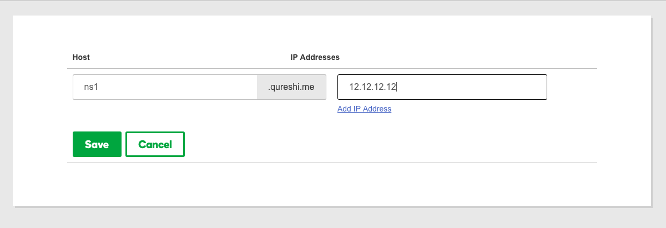Select the host name field containing ns1
Viewport: 666px width, 228px height.
tap(164, 87)
